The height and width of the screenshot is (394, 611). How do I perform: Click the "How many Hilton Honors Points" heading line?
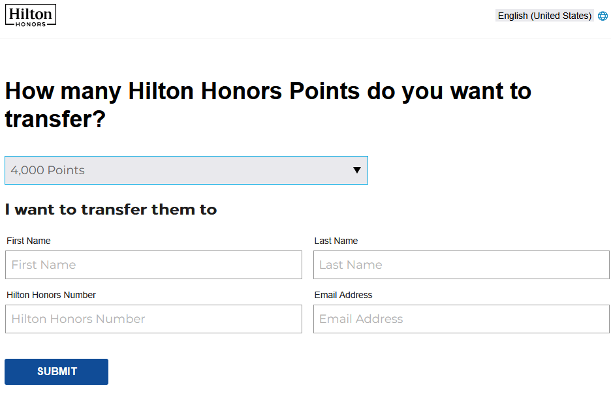[x=268, y=91]
